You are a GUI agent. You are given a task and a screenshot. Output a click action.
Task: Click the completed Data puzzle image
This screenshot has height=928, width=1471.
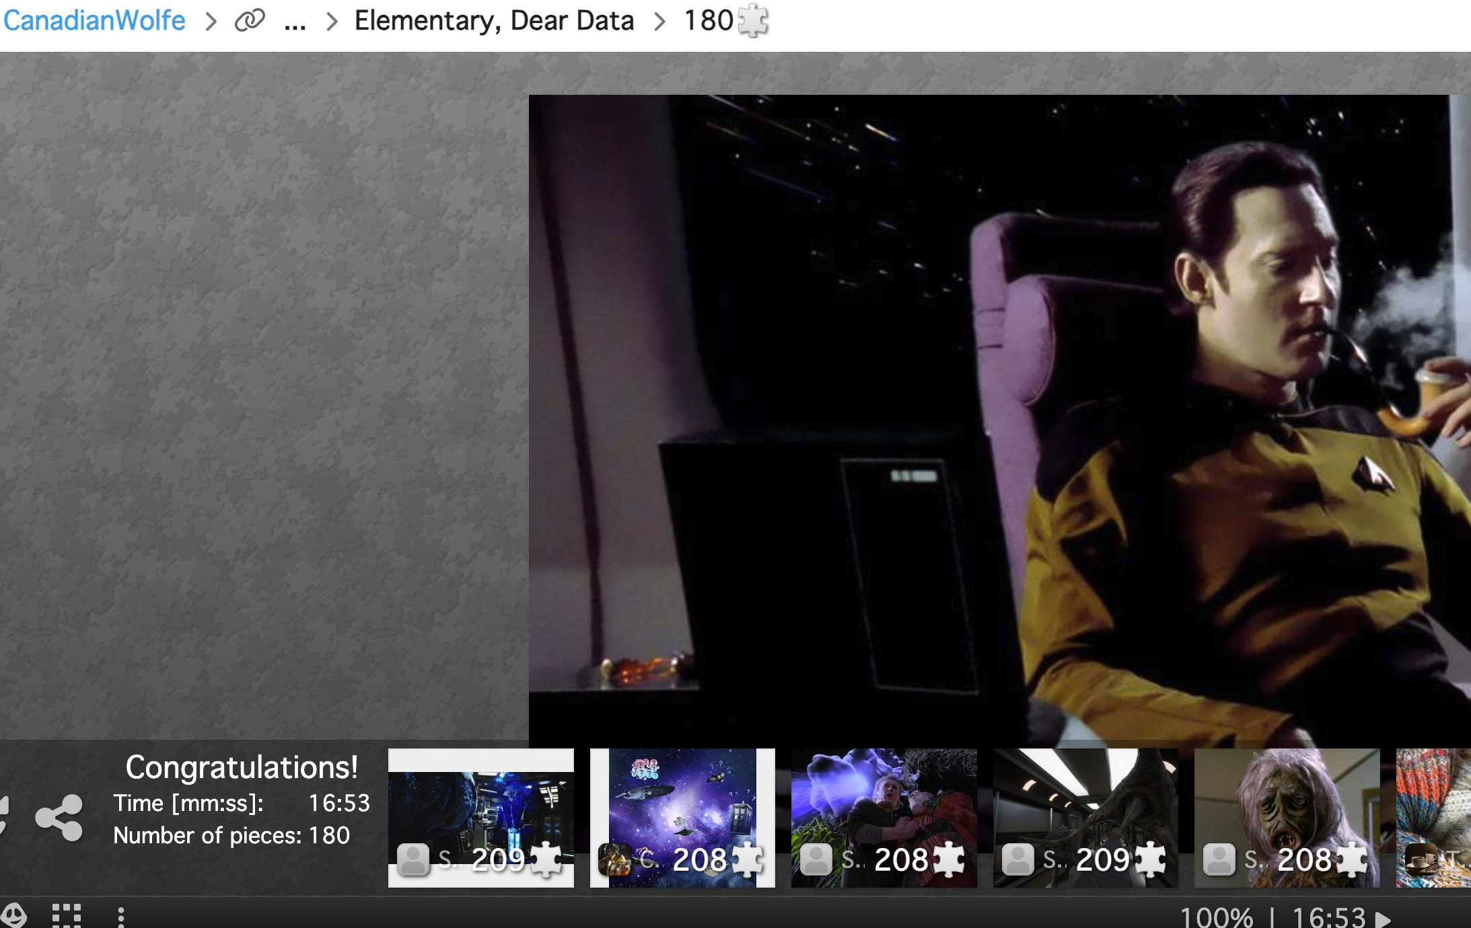click(999, 420)
